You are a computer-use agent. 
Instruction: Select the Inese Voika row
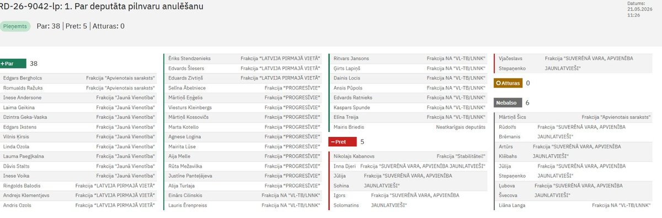click(x=79, y=176)
